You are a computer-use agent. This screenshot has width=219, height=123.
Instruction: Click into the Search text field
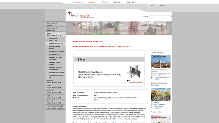[159, 17]
